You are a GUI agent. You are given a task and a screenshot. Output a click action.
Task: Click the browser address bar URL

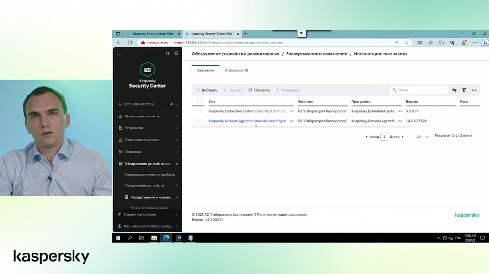pyautogui.click(x=228, y=42)
